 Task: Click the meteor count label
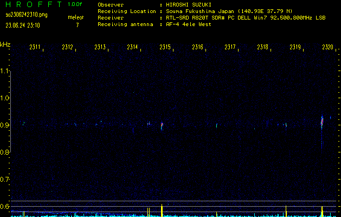pos(75,17)
